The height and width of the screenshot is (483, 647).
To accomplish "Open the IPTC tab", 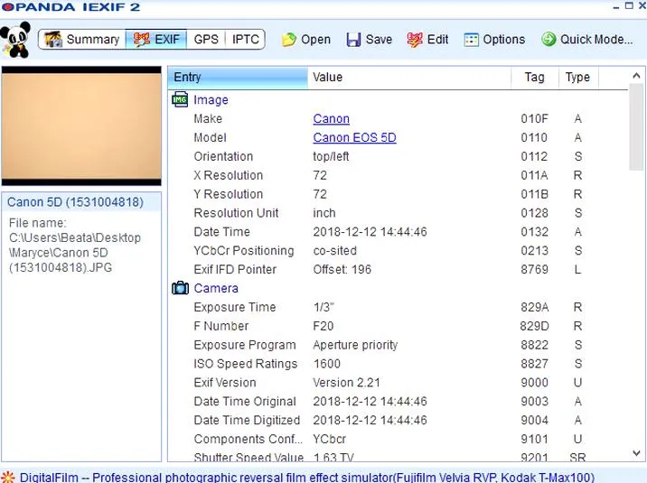I will click(x=245, y=39).
